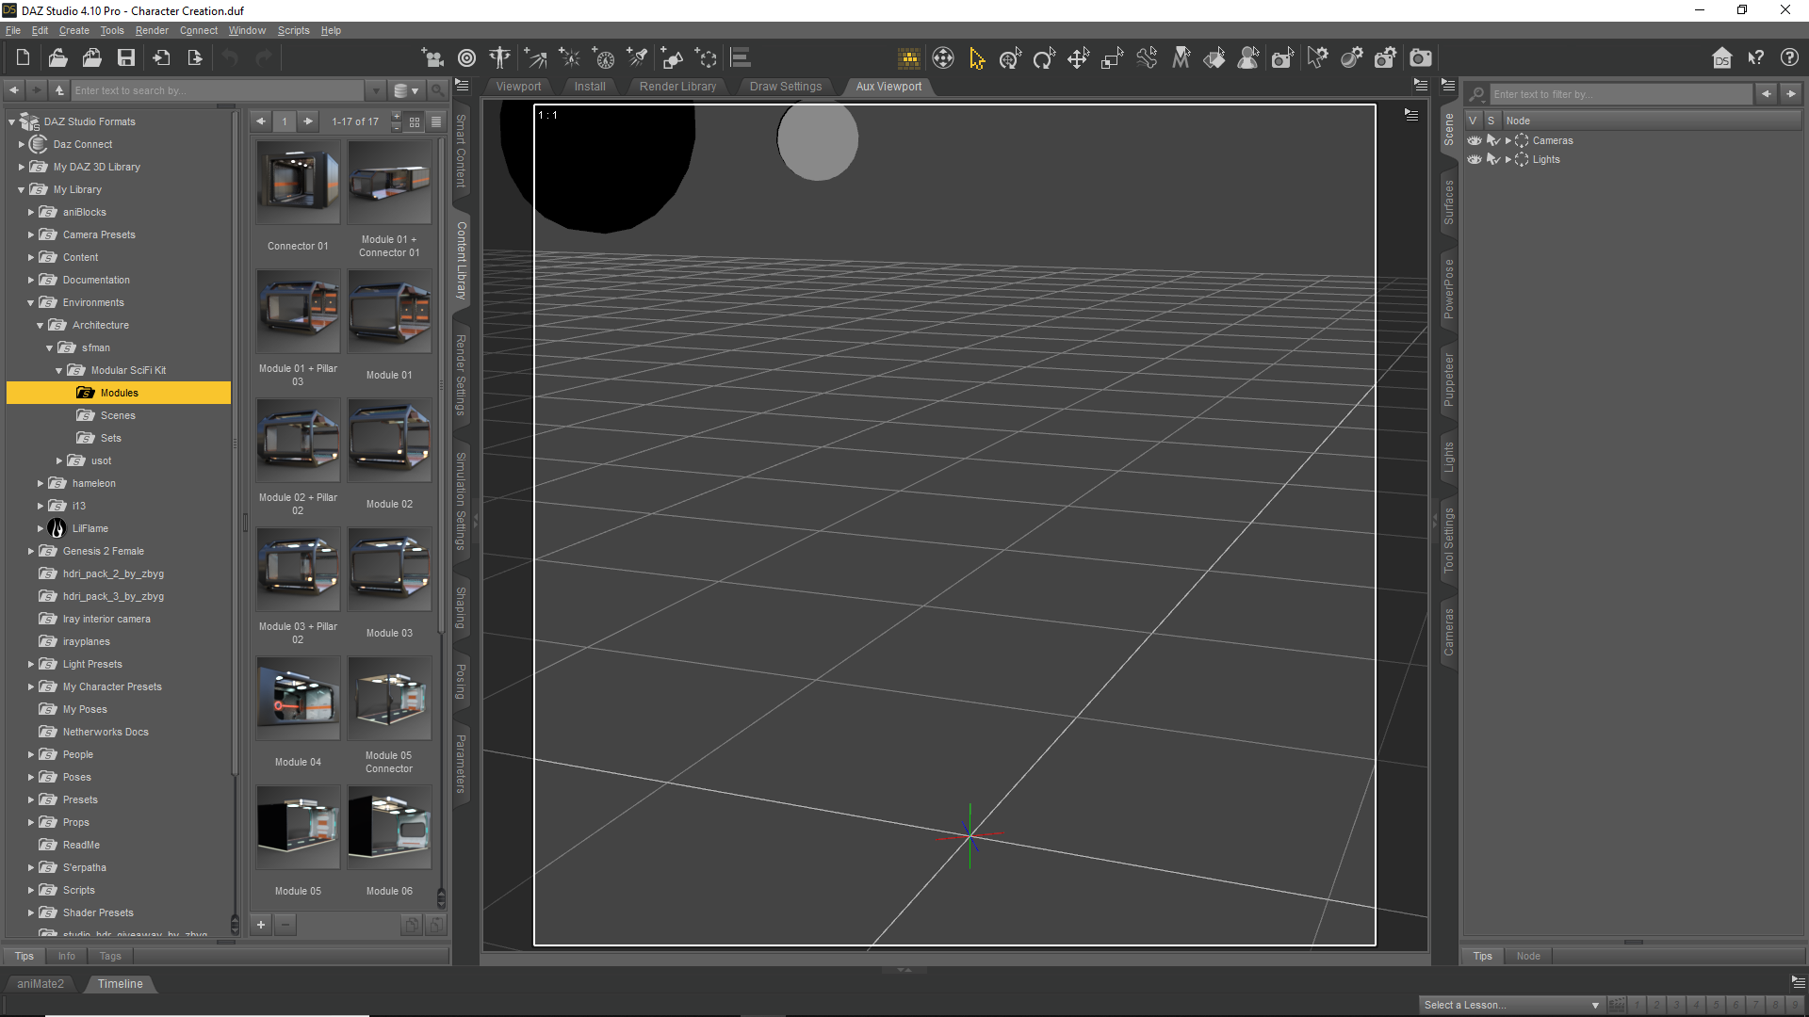Click the Save Scene floppy disk icon
Image resolution: width=1809 pixels, height=1017 pixels.
pos(125,58)
